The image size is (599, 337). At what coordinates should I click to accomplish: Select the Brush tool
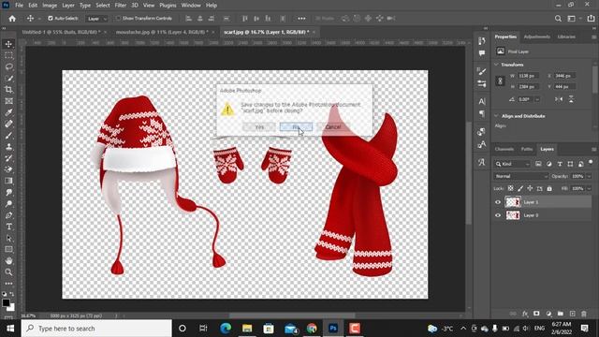[8, 136]
